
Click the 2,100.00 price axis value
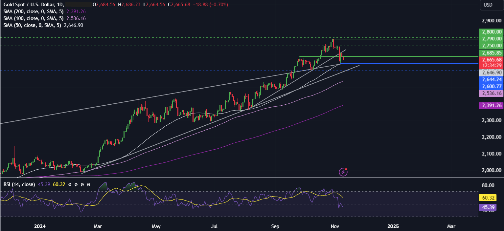[492, 154]
